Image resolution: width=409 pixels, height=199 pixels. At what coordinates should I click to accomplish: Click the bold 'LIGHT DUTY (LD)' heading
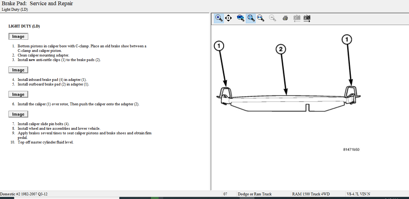coord(24,26)
